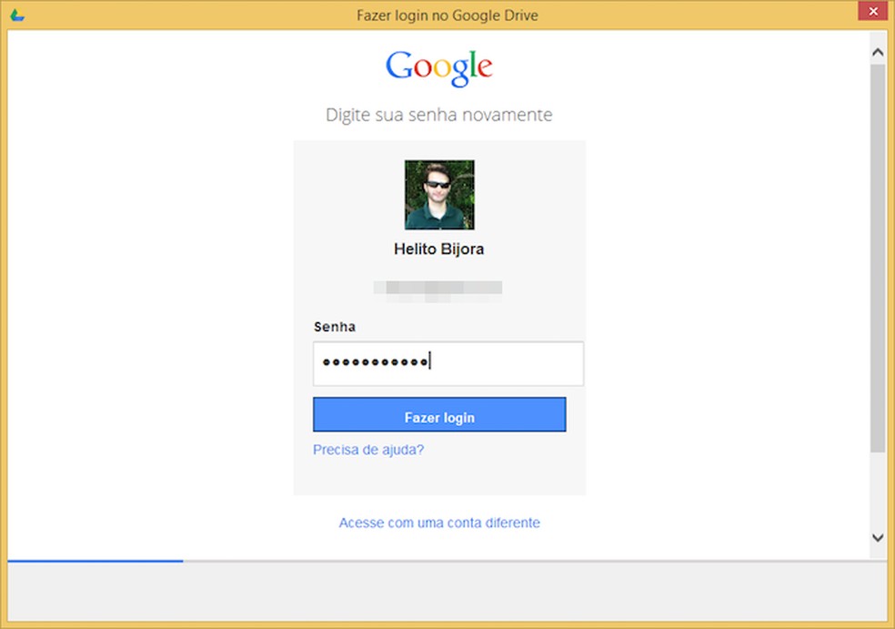Click the Digite sua senha novamente heading
This screenshot has width=895, height=629.
(439, 115)
